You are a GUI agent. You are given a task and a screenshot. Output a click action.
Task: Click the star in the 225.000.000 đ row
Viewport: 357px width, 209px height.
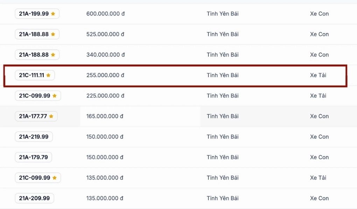[x=54, y=96]
